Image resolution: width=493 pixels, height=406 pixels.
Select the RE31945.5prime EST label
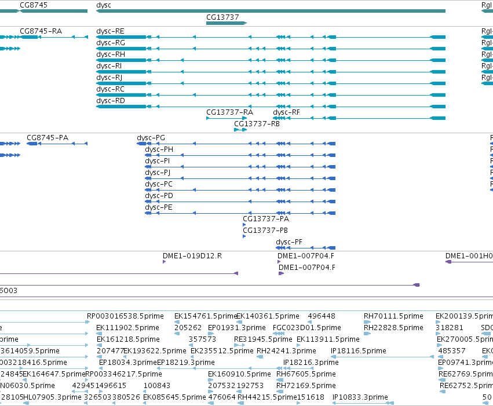click(263, 339)
